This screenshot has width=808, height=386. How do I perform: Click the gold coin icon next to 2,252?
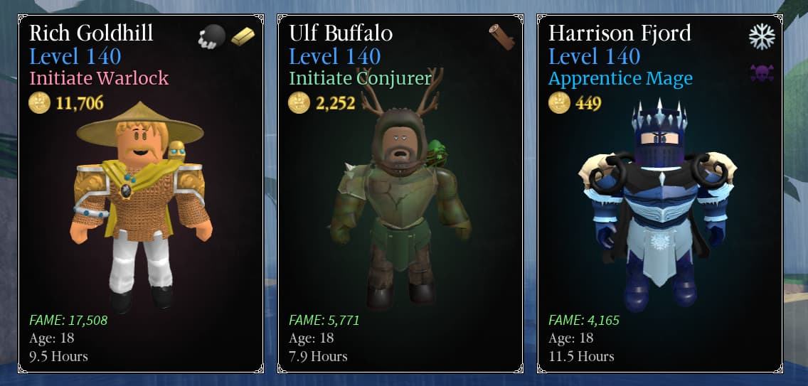point(299,102)
